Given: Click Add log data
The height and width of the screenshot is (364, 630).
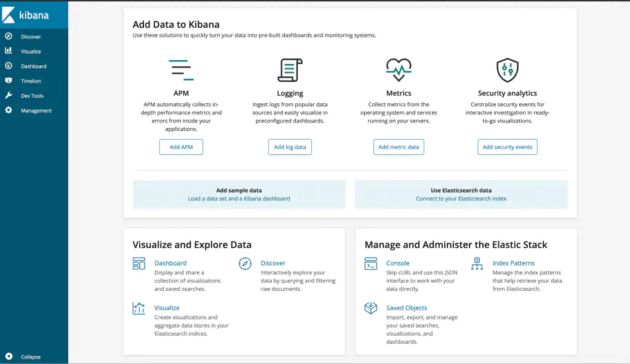Looking at the screenshot, I should 290,147.
